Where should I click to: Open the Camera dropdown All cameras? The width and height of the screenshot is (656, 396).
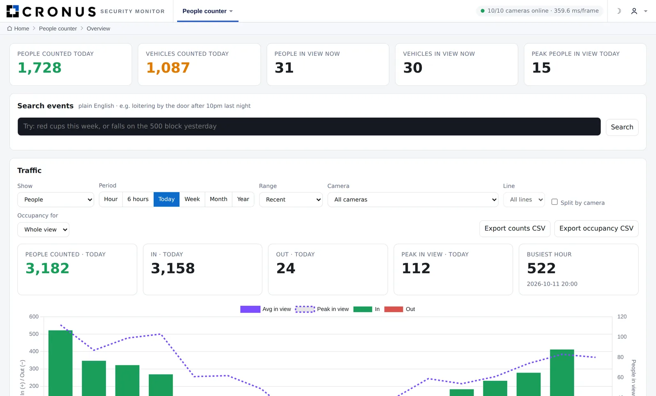(413, 199)
